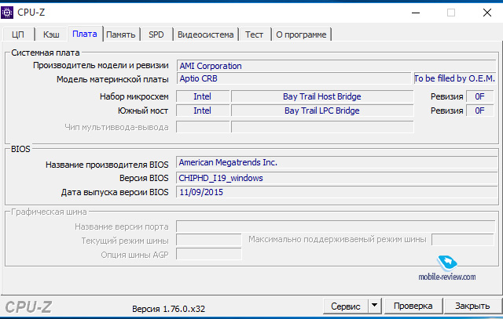Click the Производитель модели и ревизии label

(x=101, y=65)
